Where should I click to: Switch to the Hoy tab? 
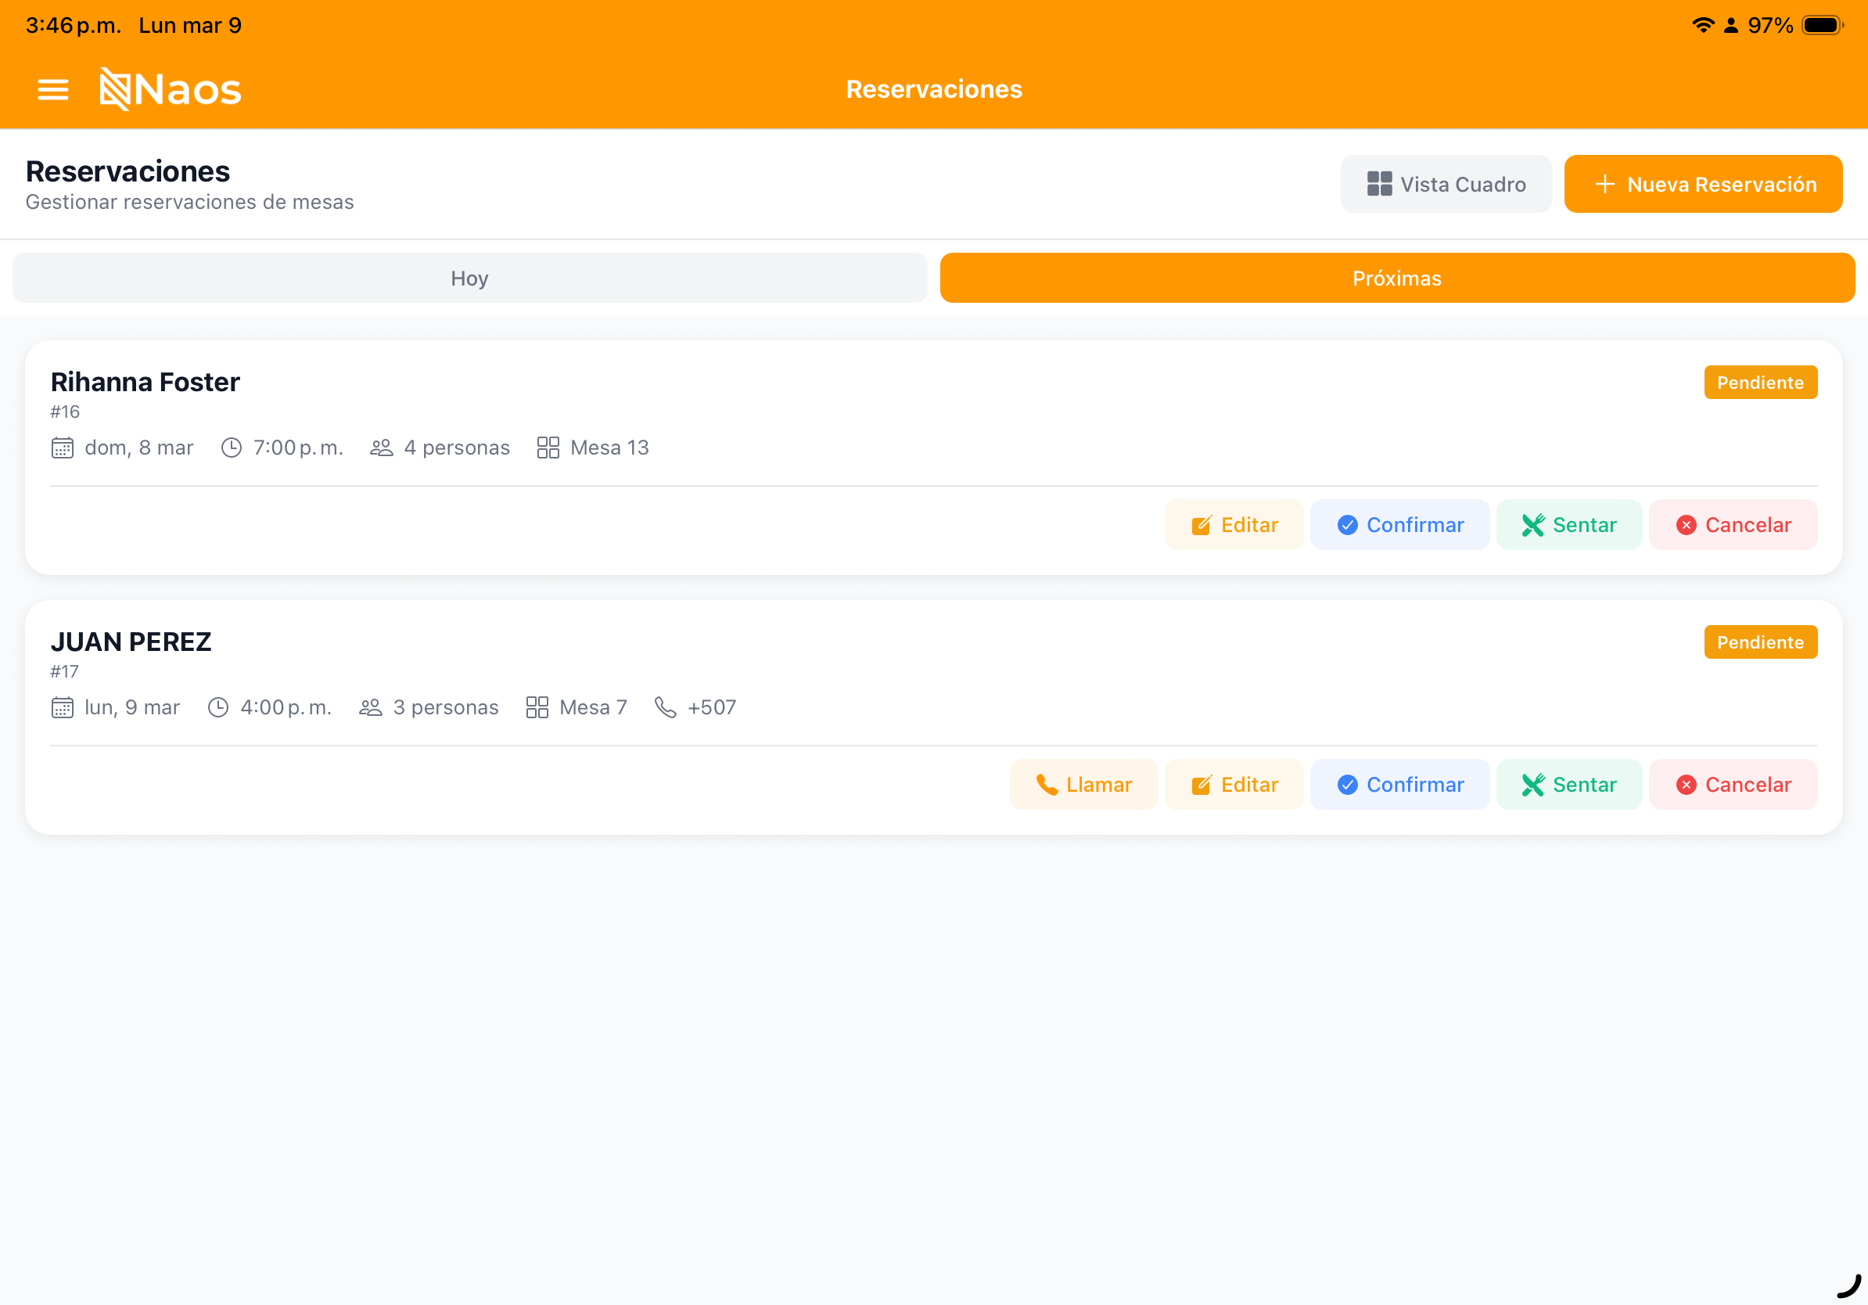(x=469, y=279)
